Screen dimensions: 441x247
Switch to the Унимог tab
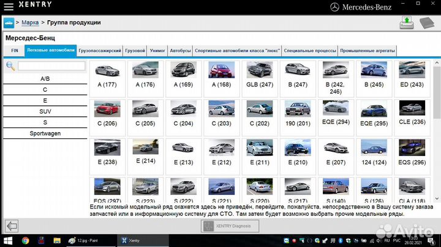point(157,51)
